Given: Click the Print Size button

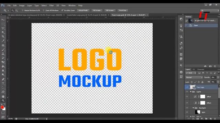Looking at the screenshot, I should [x=123, y=10].
